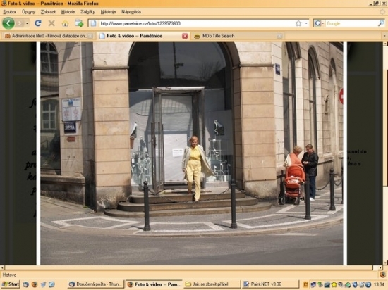388x290 pixels.
Task: Open the Google search engine selector
Action: (x=319, y=23)
